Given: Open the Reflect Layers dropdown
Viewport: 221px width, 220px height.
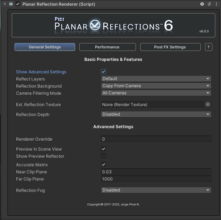Looking at the screenshot, I should pyautogui.click(x=156, y=79).
